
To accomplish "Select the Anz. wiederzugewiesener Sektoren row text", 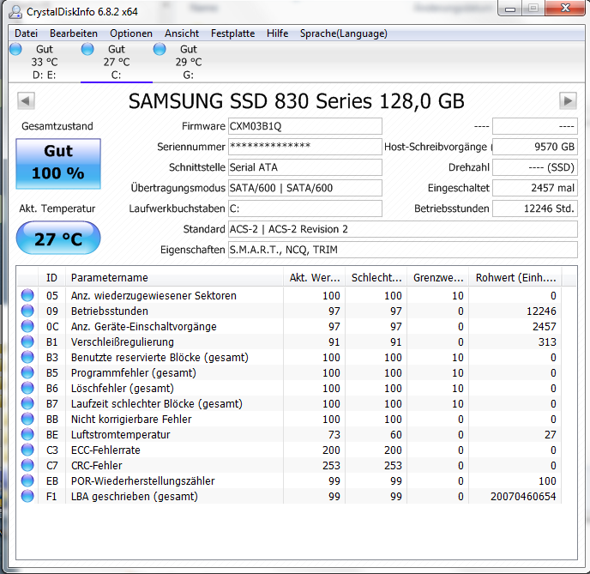I will tap(154, 295).
